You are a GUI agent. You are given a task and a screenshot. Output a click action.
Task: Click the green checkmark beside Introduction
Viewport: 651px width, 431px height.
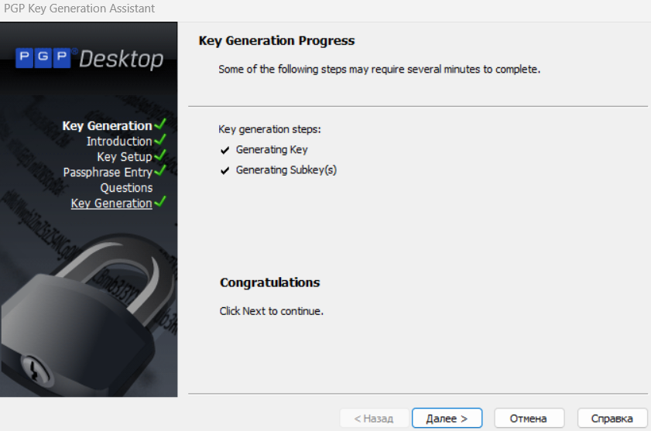160,139
